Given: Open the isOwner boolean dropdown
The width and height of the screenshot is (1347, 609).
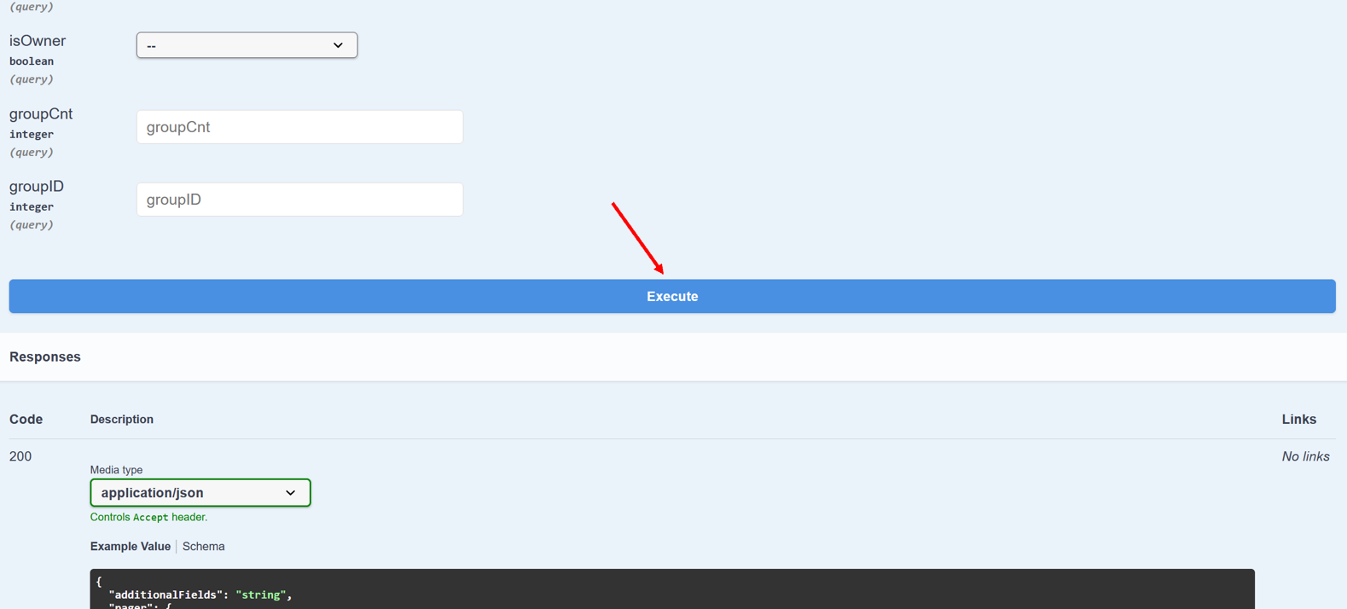Looking at the screenshot, I should pos(247,45).
